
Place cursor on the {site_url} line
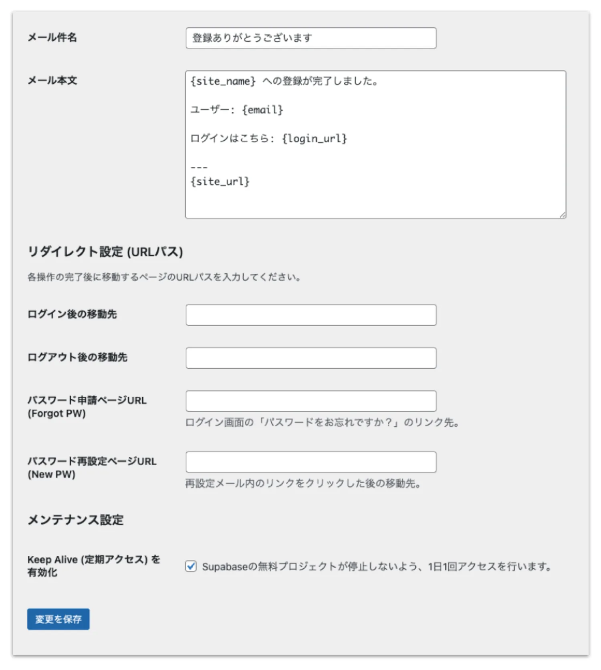pos(220,182)
